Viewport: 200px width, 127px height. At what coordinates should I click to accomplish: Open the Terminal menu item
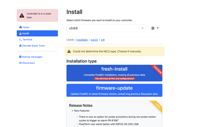tap(27, 40)
